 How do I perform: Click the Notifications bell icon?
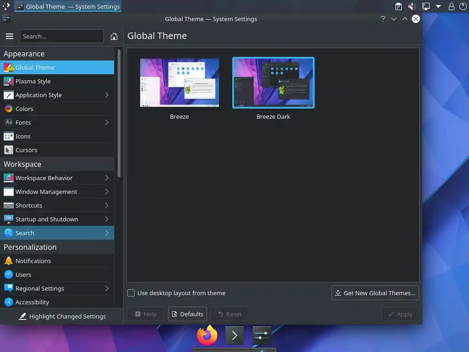tap(8, 261)
